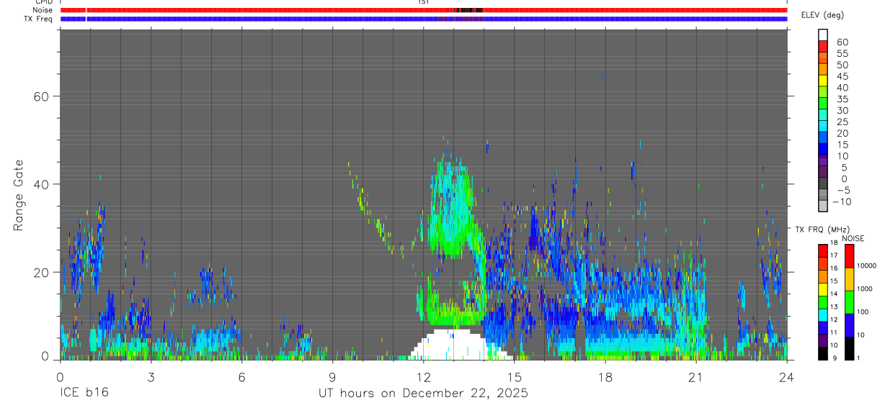Pick the cyan swatch in TX FRQ scale
The image size is (885, 408).
(823, 314)
